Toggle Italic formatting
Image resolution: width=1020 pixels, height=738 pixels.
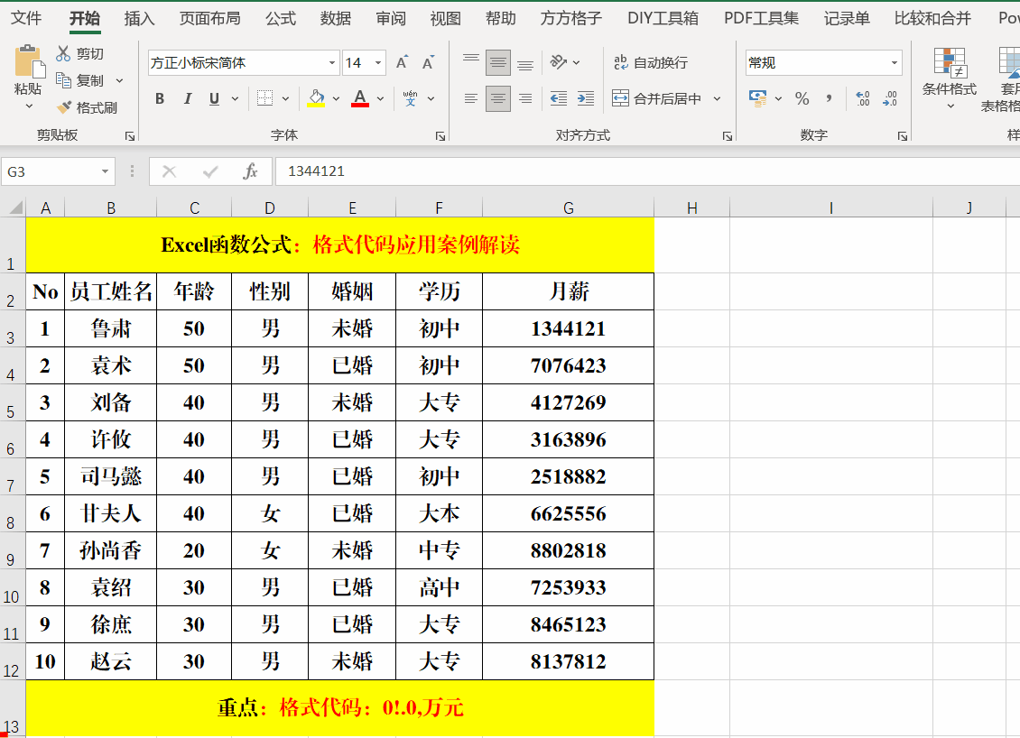pos(187,98)
